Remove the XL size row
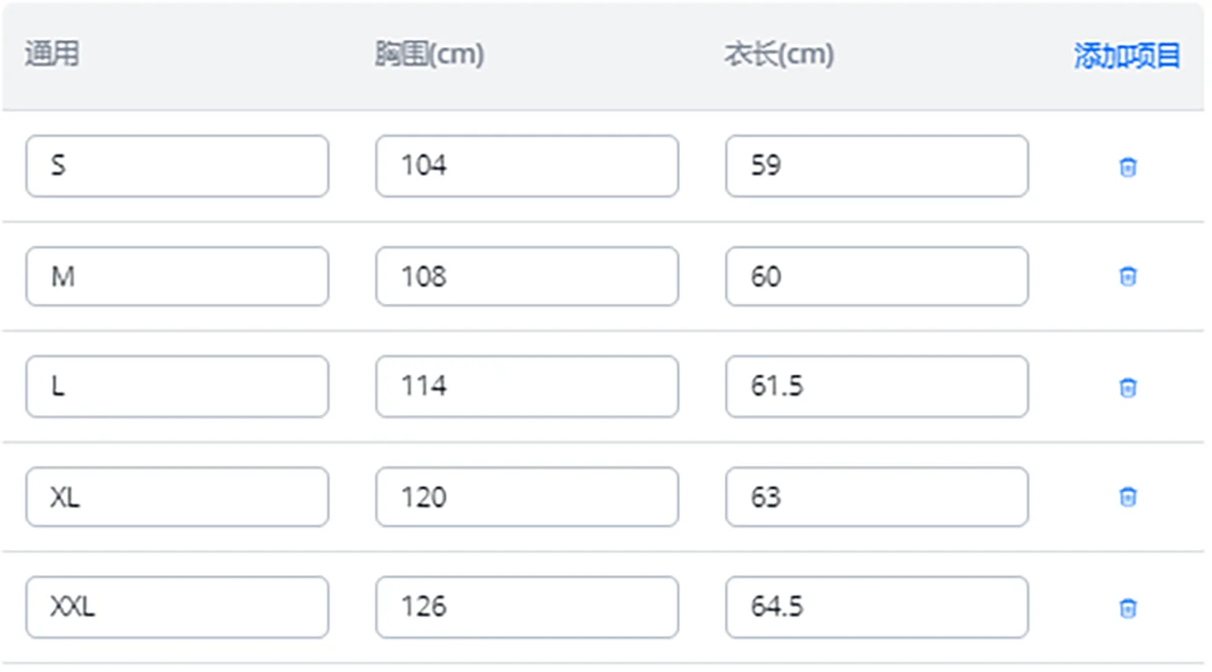The width and height of the screenshot is (1212, 672). 1127,497
